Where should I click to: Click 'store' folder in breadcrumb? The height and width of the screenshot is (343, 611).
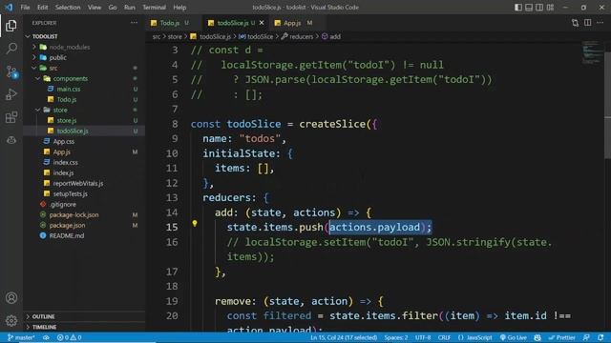pos(175,36)
